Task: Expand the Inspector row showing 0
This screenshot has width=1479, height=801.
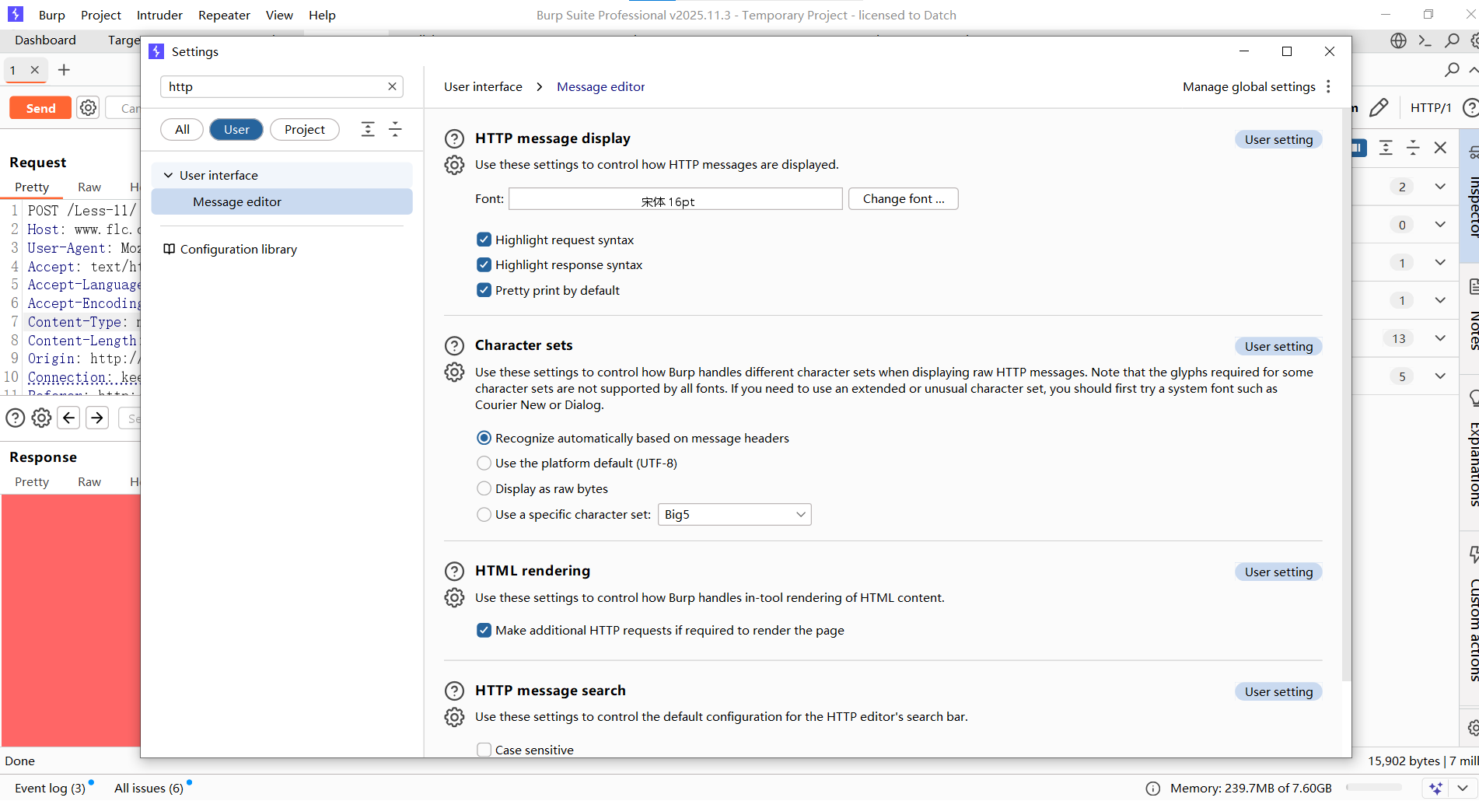Action: pyautogui.click(x=1440, y=225)
